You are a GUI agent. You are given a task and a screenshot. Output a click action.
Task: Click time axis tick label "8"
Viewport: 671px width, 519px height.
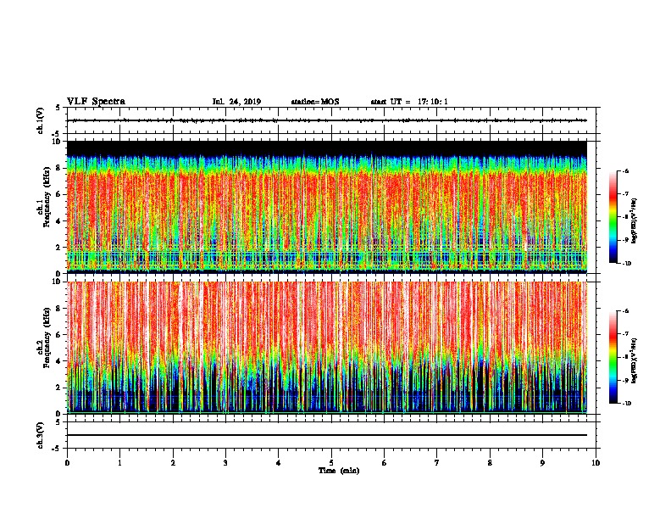(x=490, y=463)
